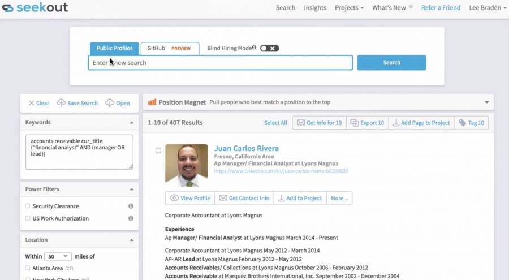509x280 pixels.
Task: Open the miles distance dropdown
Action: click(58, 256)
